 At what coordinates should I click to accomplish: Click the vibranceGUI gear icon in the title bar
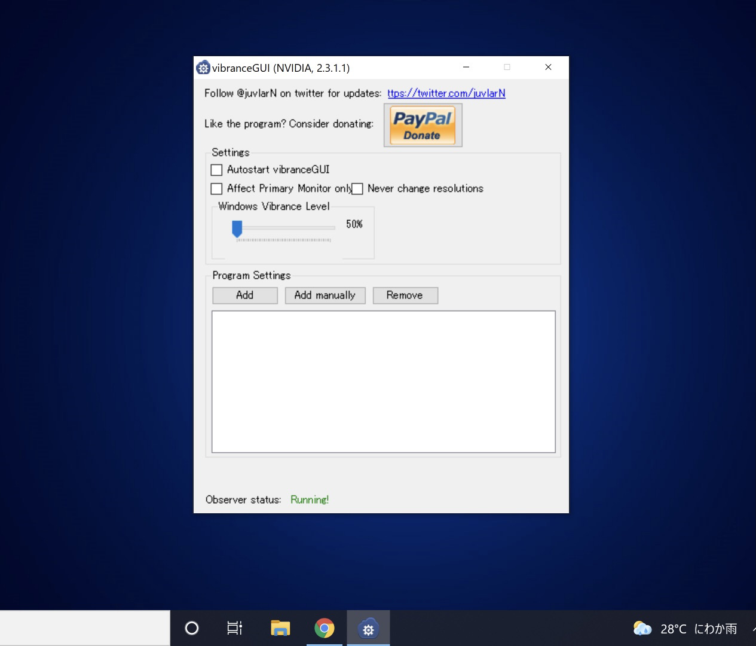point(203,67)
